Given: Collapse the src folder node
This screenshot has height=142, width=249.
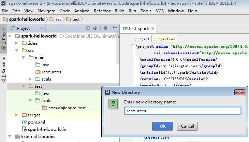Looking at the screenshot, I should click(16, 51).
